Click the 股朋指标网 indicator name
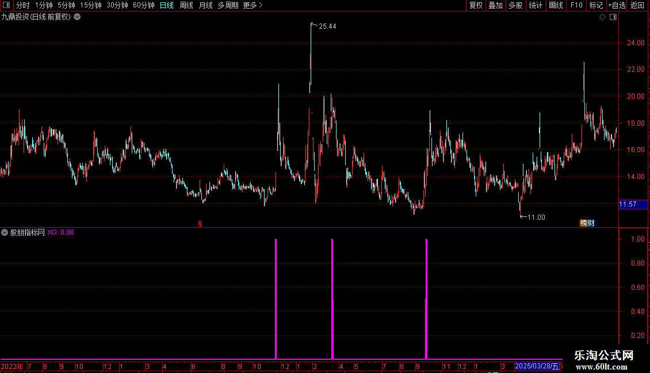The image size is (650, 373). pos(28,232)
